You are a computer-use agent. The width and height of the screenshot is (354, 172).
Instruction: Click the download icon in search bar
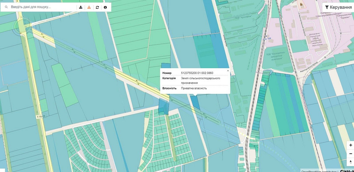81,7
